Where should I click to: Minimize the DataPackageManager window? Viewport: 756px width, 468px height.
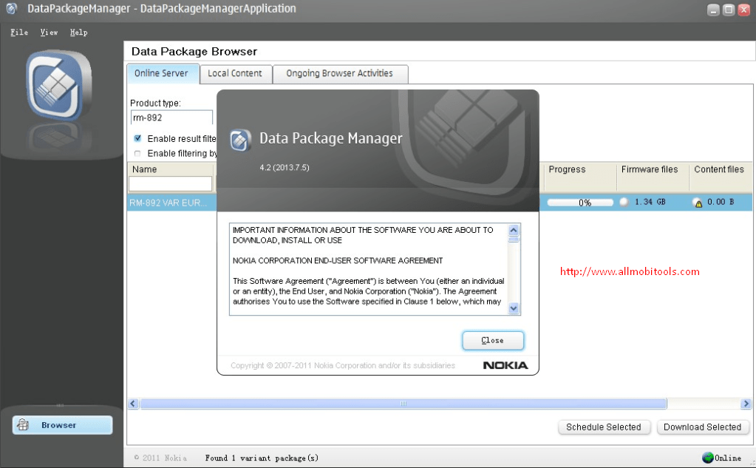(x=714, y=10)
